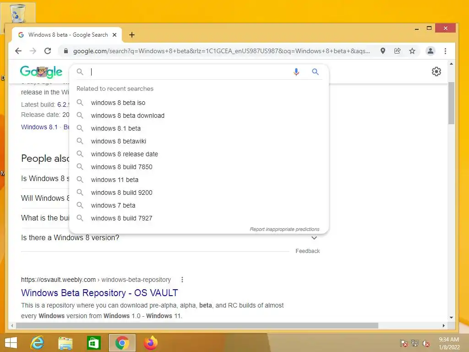Bookmark this page with the star icon
Screen dimensions: 469x352
point(412,51)
